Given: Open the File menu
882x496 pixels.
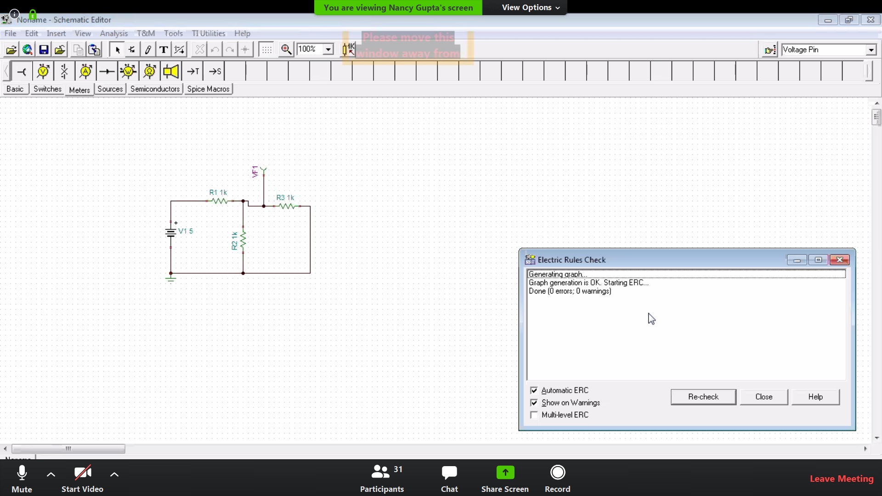Looking at the screenshot, I should 10,34.
